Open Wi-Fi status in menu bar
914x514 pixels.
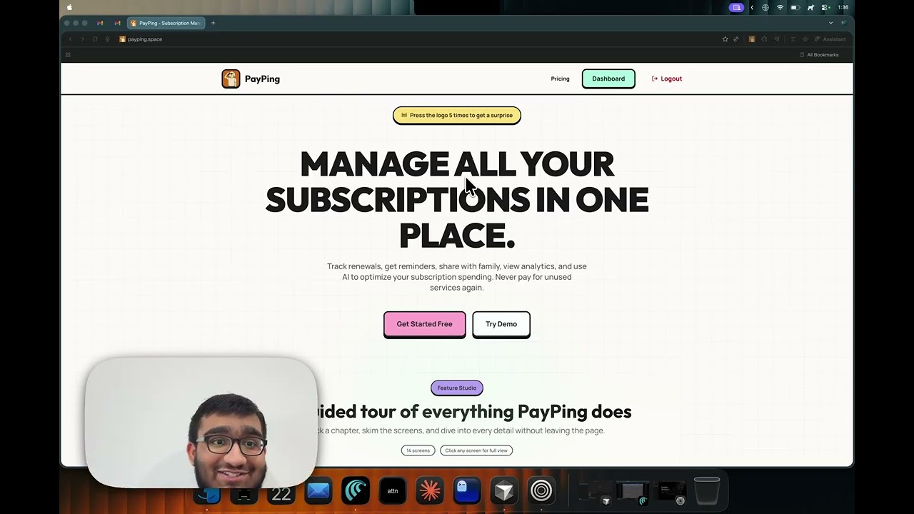pyautogui.click(x=780, y=7)
